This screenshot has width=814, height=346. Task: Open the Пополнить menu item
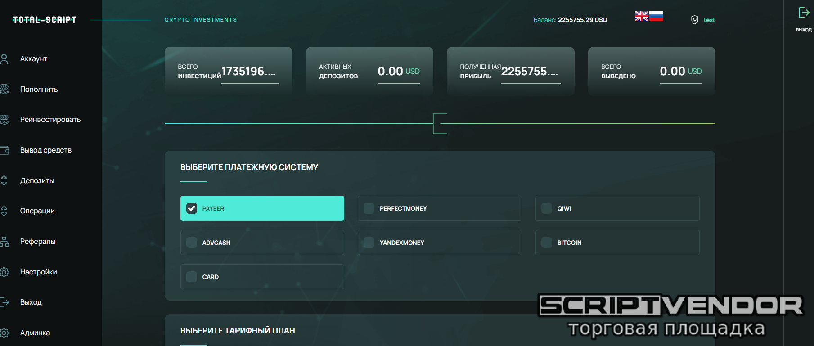(x=39, y=90)
